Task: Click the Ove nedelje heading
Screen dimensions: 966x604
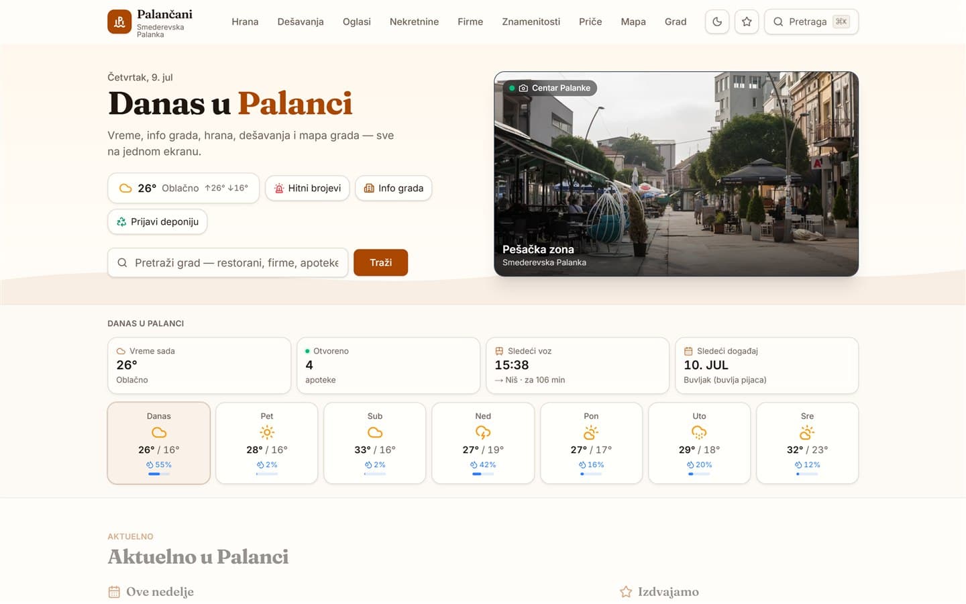Action: point(160,592)
